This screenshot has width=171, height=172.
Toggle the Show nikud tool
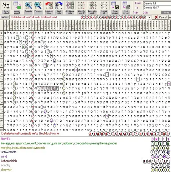6,7
